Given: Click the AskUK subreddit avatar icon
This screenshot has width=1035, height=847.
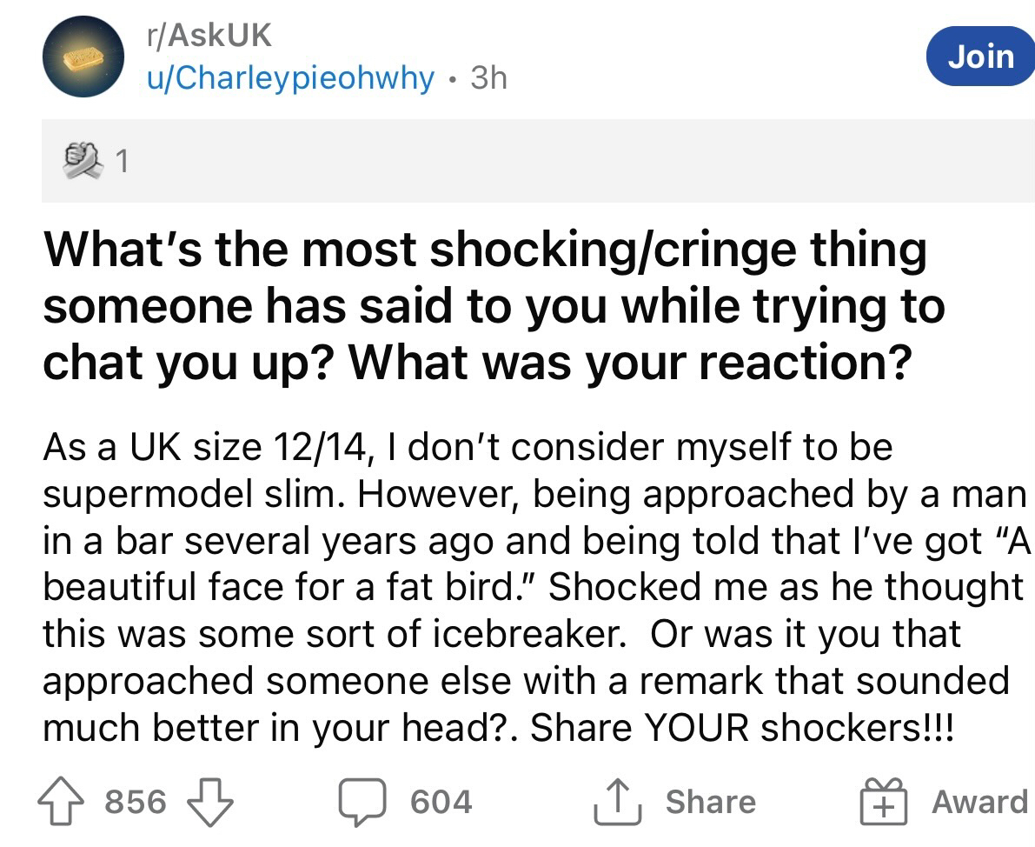Looking at the screenshot, I should tap(83, 56).
